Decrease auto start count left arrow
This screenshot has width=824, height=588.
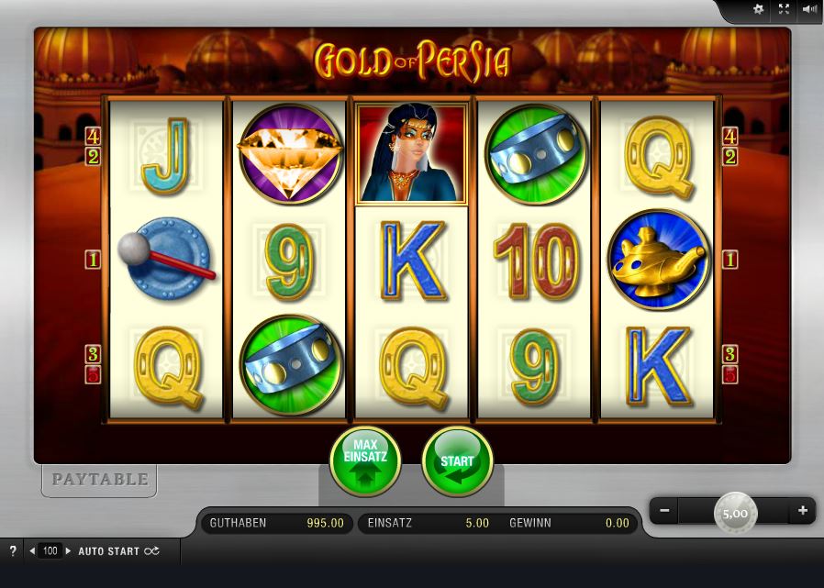click(32, 551)
